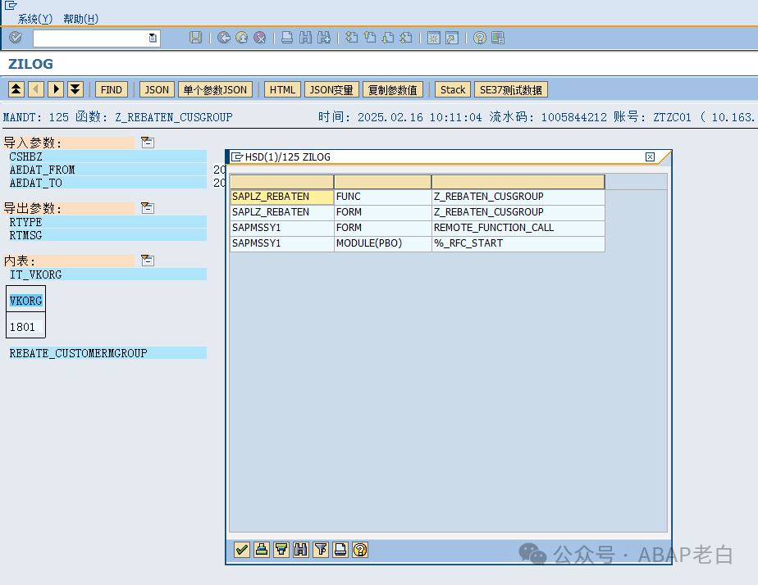
Task: Select the %_RFC_START cell
Action: tap(518, 243)
